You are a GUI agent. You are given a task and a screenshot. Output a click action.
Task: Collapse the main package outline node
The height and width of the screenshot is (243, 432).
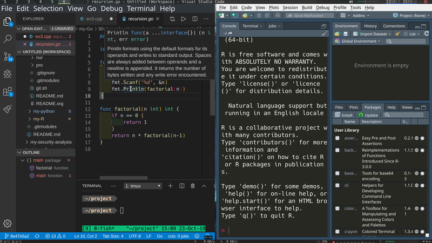(23, 160)
